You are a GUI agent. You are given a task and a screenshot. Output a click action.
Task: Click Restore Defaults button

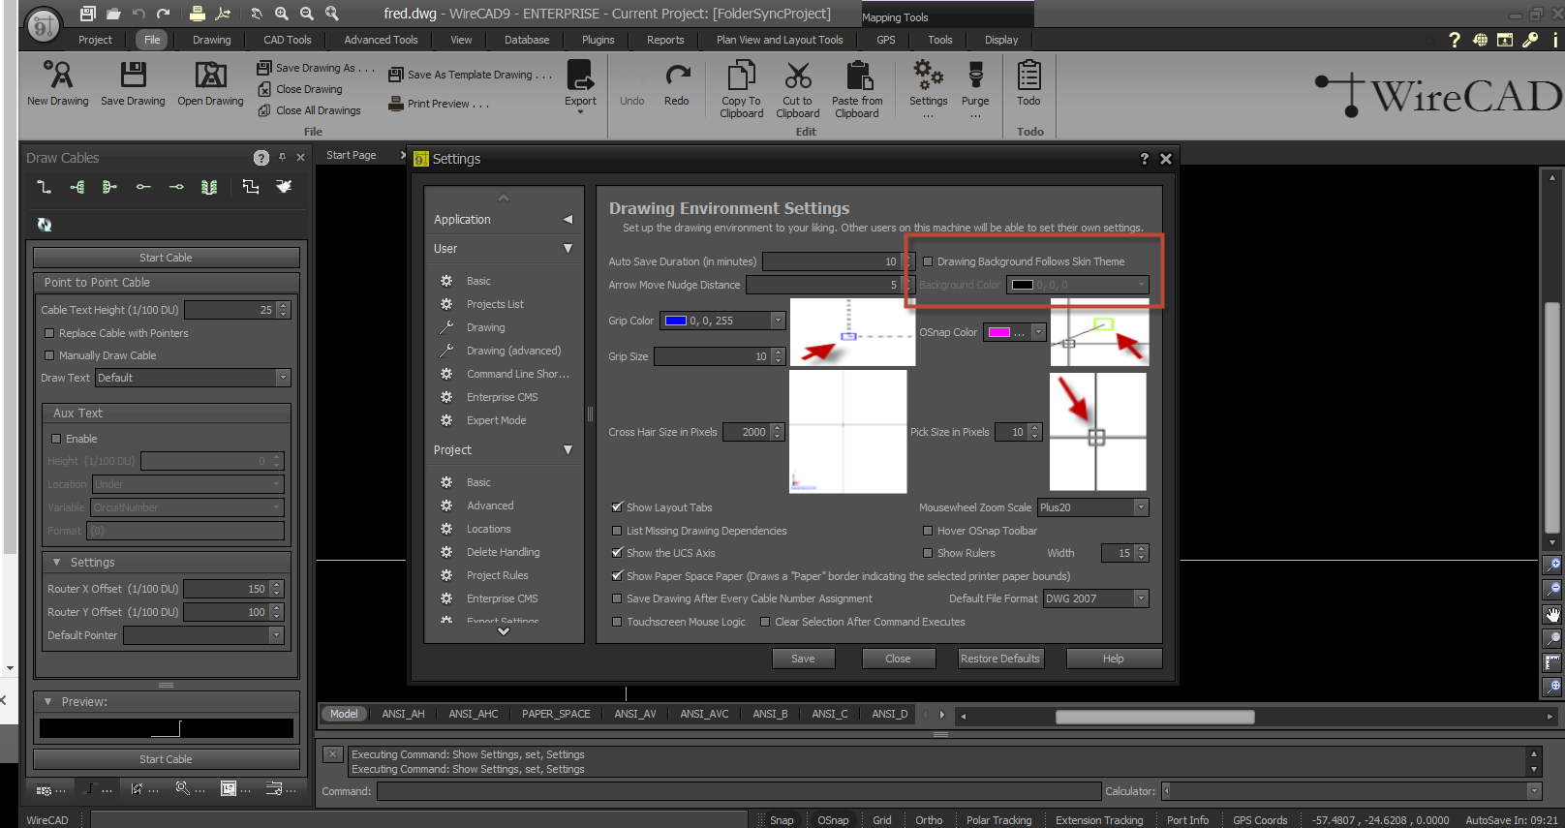(1000, 659)
